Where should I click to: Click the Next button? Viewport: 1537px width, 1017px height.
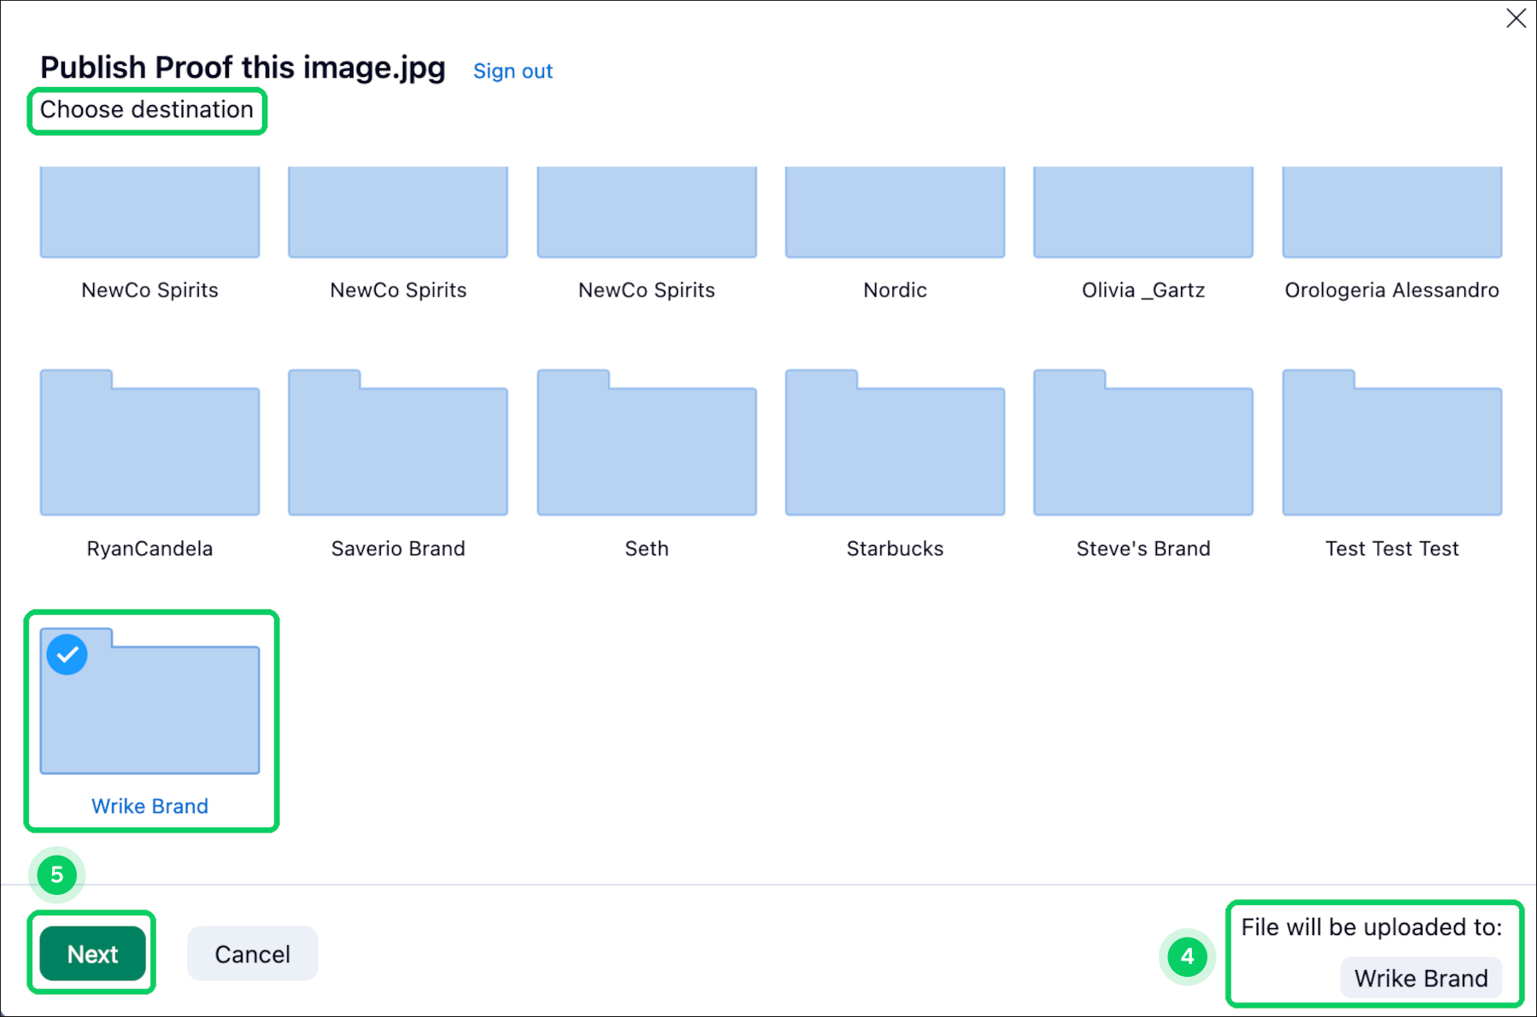(x=92, y=954)
